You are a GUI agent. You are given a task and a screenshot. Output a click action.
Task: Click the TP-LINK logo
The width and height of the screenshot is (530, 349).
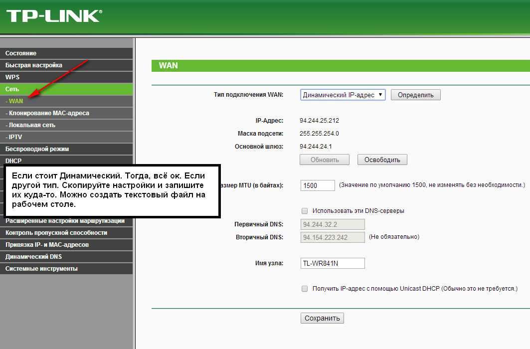[x=54, y=16]
